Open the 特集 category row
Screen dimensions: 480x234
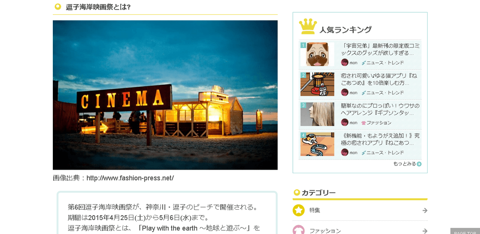(360, 210)
